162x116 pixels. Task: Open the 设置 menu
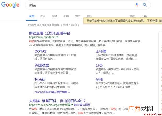(x=132, y=16)
